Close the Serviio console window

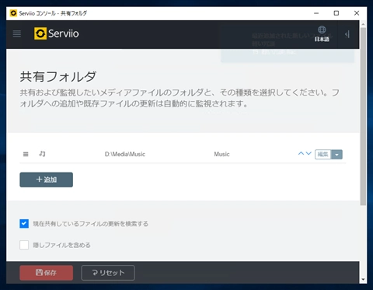click(357, 13)
